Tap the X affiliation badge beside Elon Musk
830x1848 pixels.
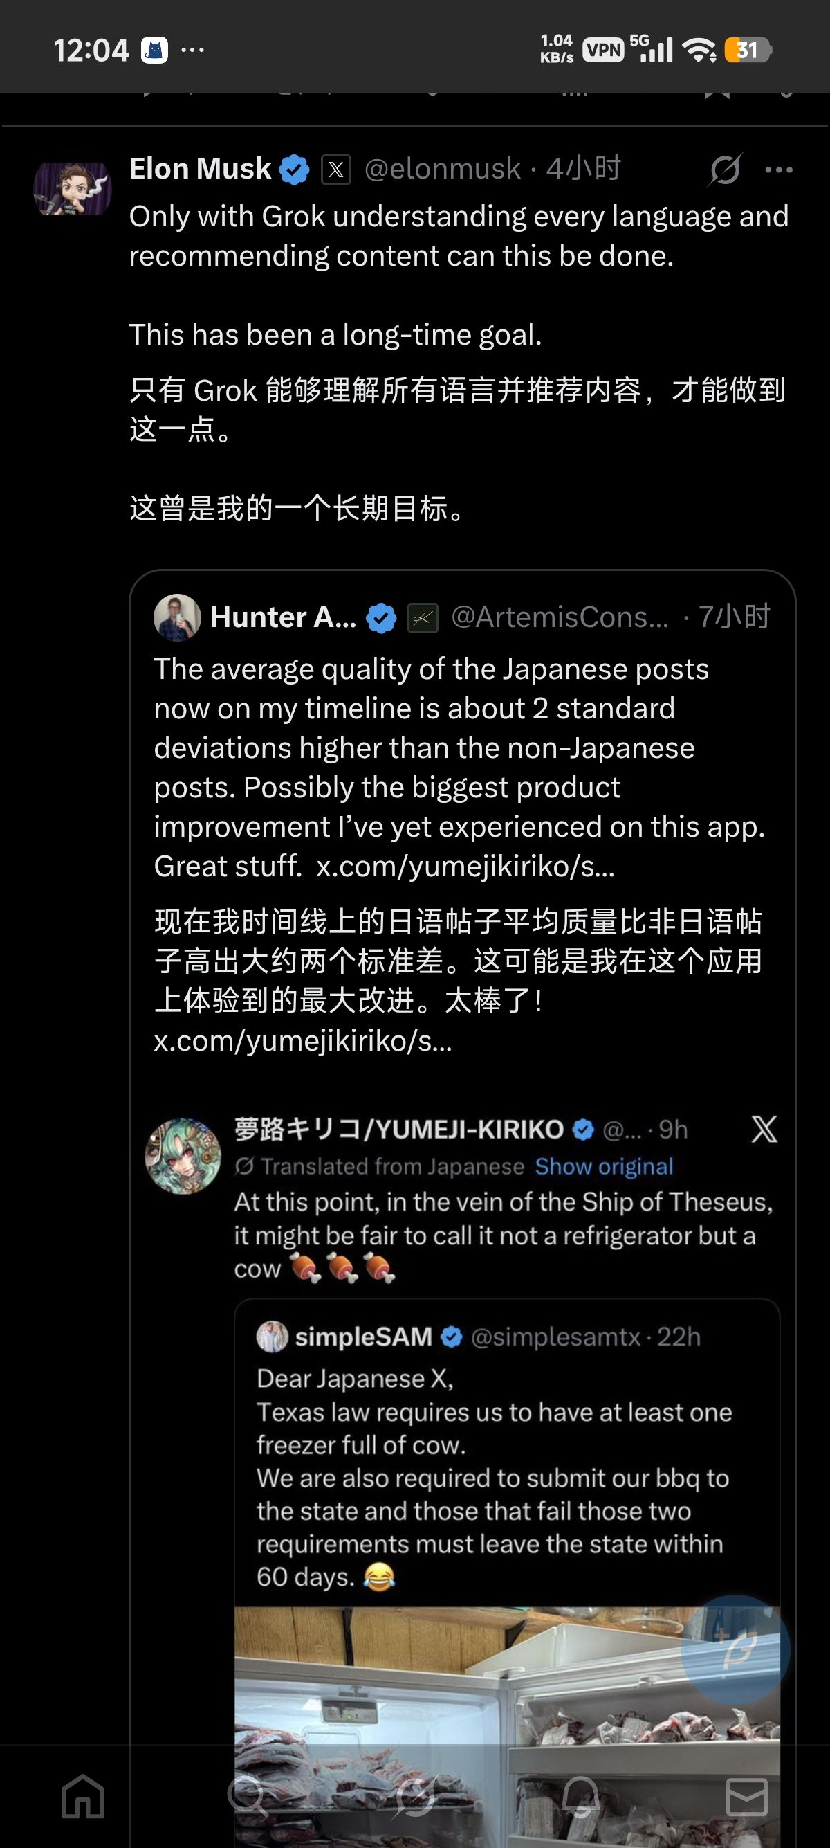(x=335, y=170)
